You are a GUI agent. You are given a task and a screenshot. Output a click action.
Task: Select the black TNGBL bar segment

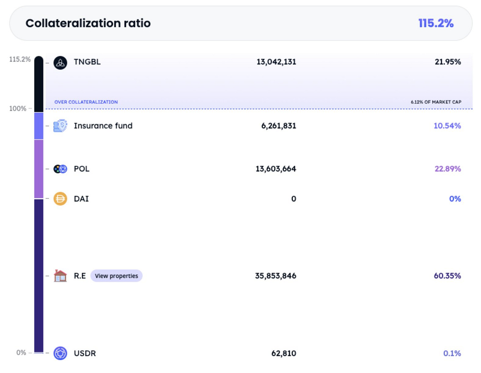click(39, 84)
